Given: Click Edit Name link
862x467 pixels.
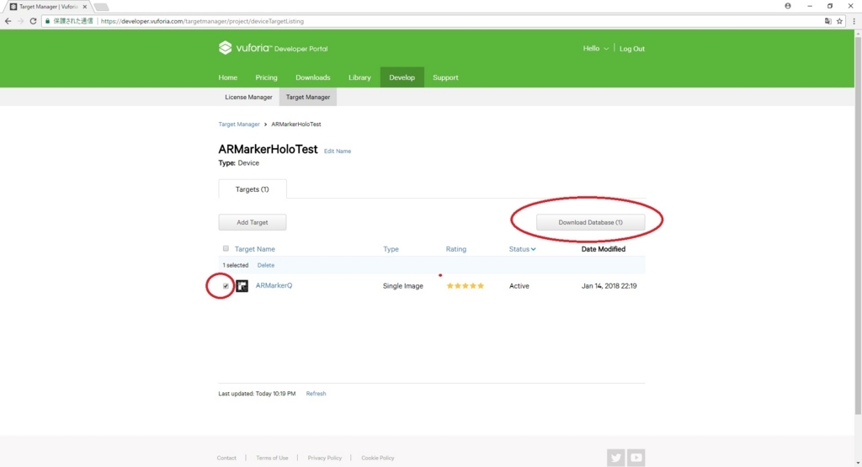Looking at the screenshot, I should tap(337, 151).
